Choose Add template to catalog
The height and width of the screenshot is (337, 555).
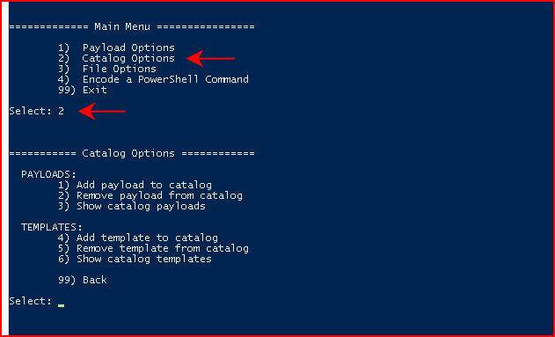(138, 238)
